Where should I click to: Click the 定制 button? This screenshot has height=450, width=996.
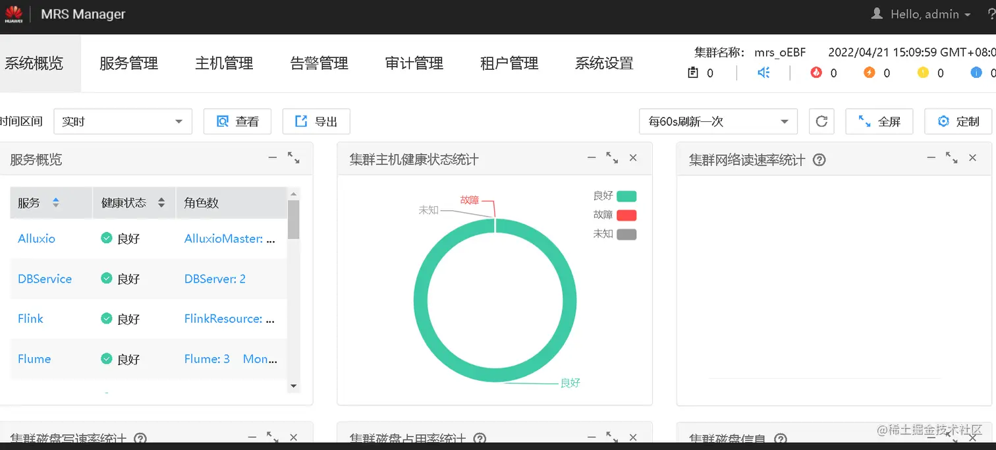[x=958, y=121]
